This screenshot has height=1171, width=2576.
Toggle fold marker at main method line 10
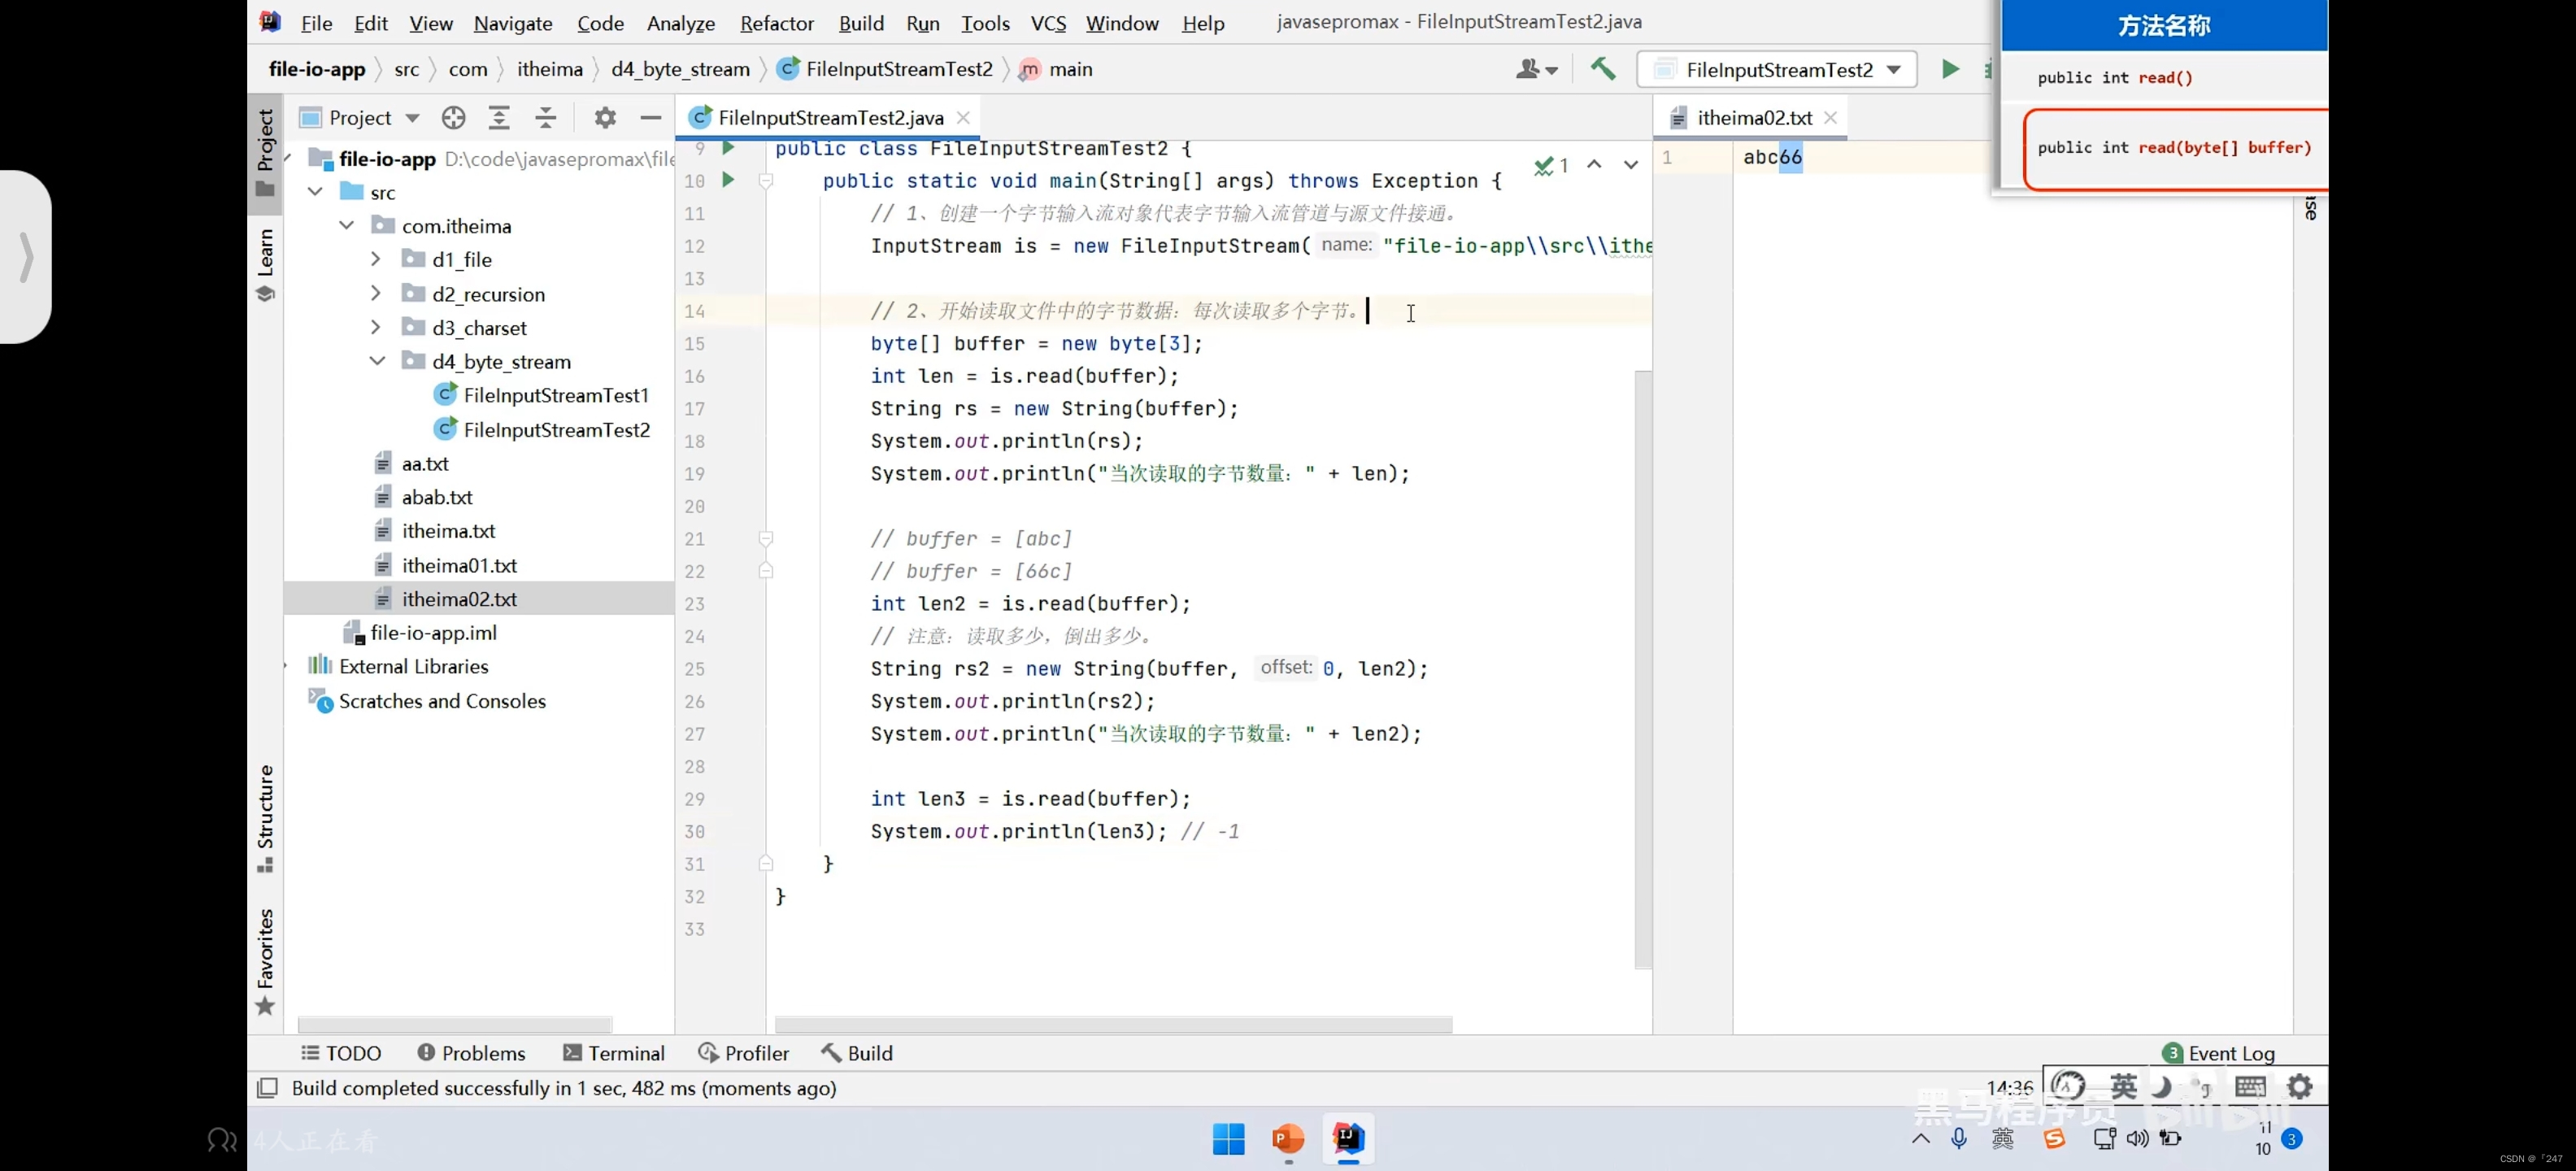[766, 181]
